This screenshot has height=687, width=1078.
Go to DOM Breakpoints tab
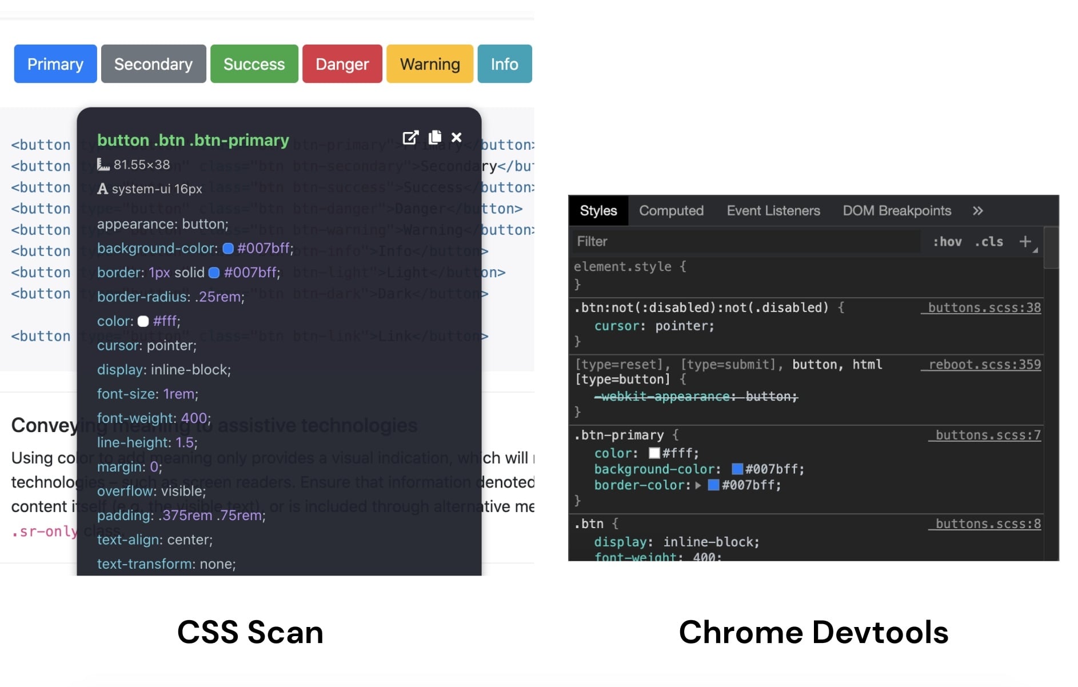coord(897,211)
